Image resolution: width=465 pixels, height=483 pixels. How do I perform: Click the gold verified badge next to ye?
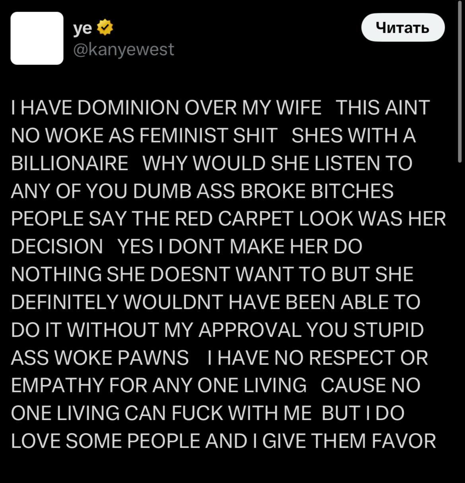point(105,28)
